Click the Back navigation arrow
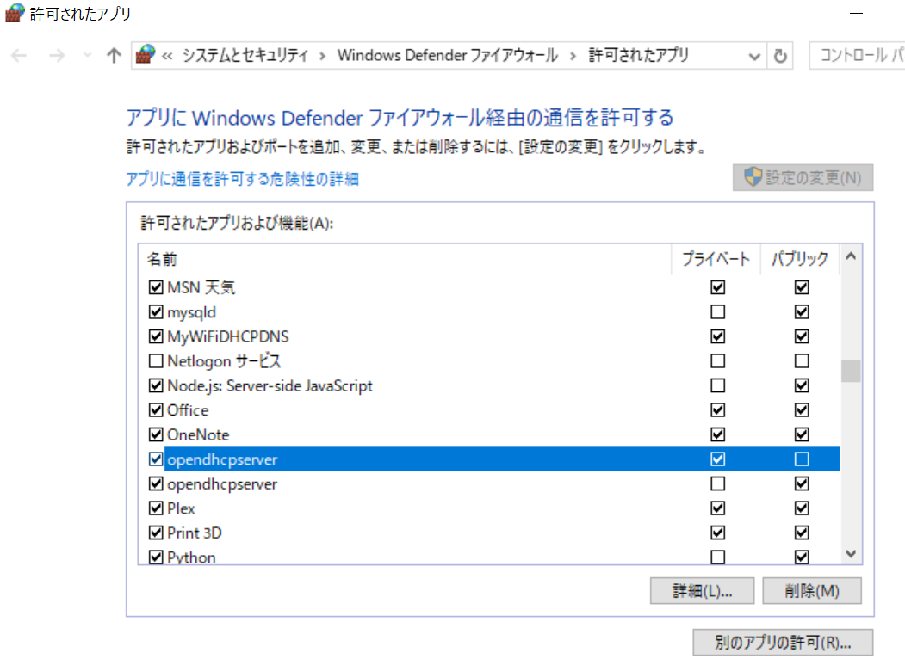The height and width of the screenshot is (665, 905). tap(19, 56)
